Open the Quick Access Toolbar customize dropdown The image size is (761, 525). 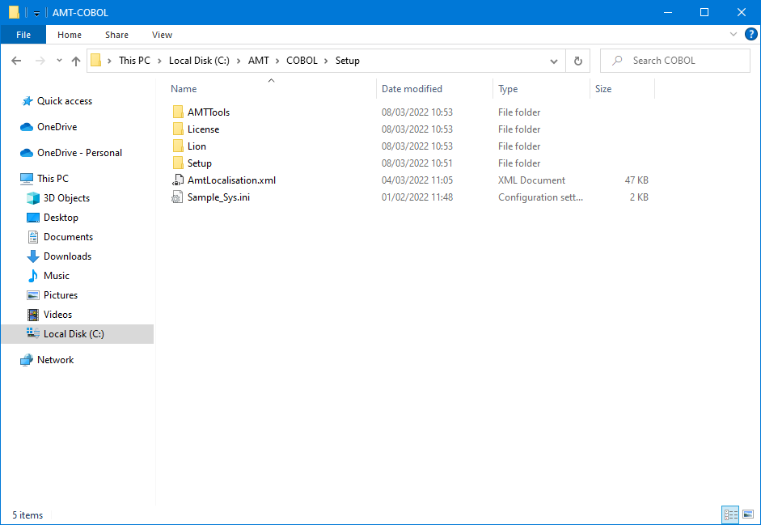(36, 13)
